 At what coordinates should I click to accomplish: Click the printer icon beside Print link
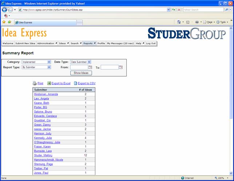pos(35,83)
